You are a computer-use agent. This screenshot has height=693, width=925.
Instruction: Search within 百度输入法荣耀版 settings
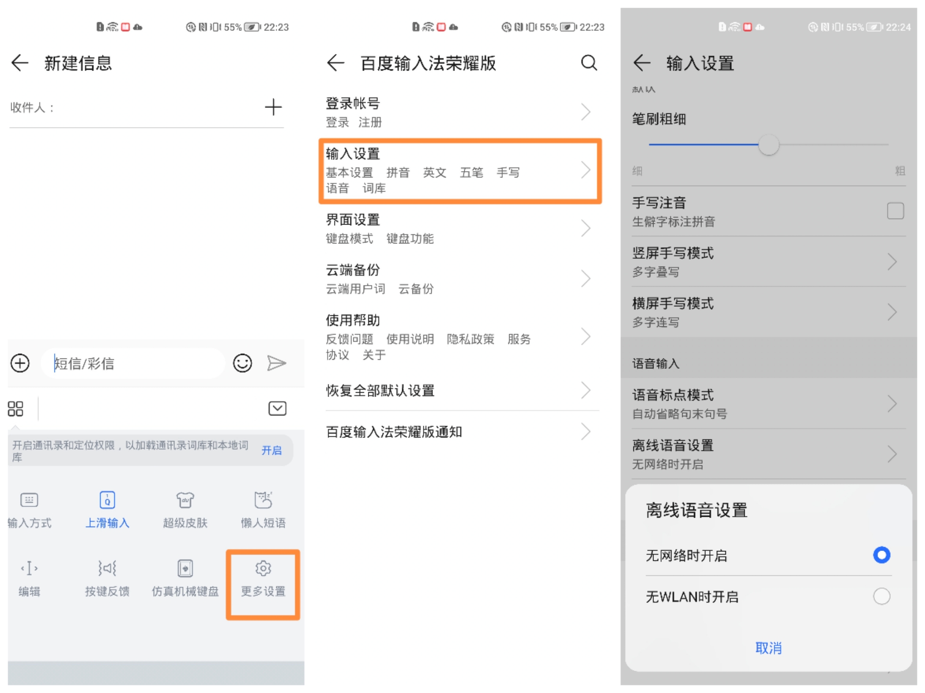tap(589, 63)
